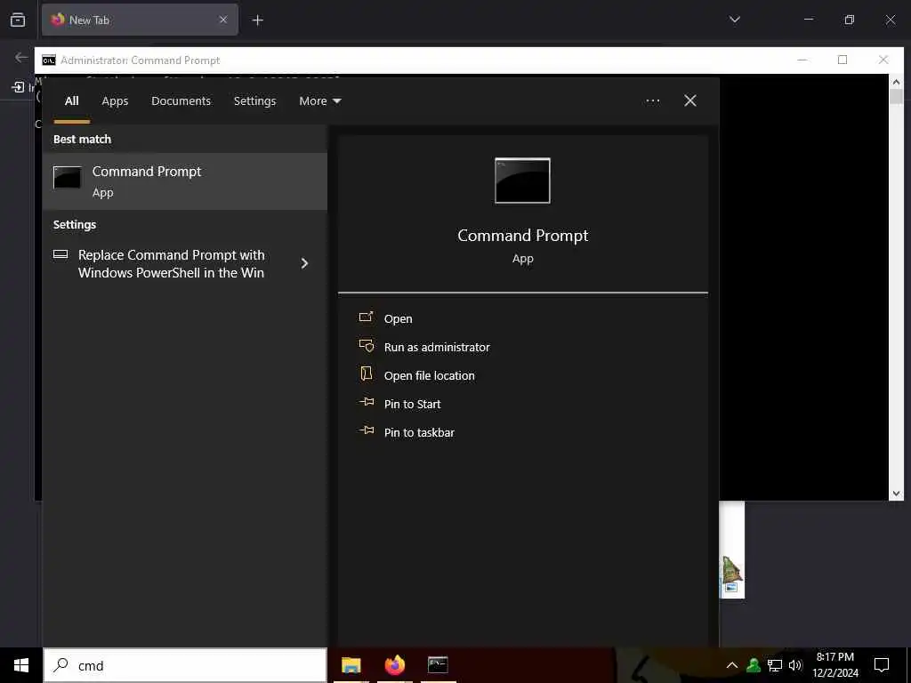This screenshot has height=683, width=911.
Task: Expand the arrow beside Replace Command Prompt setting
Action: pos(304,263)
